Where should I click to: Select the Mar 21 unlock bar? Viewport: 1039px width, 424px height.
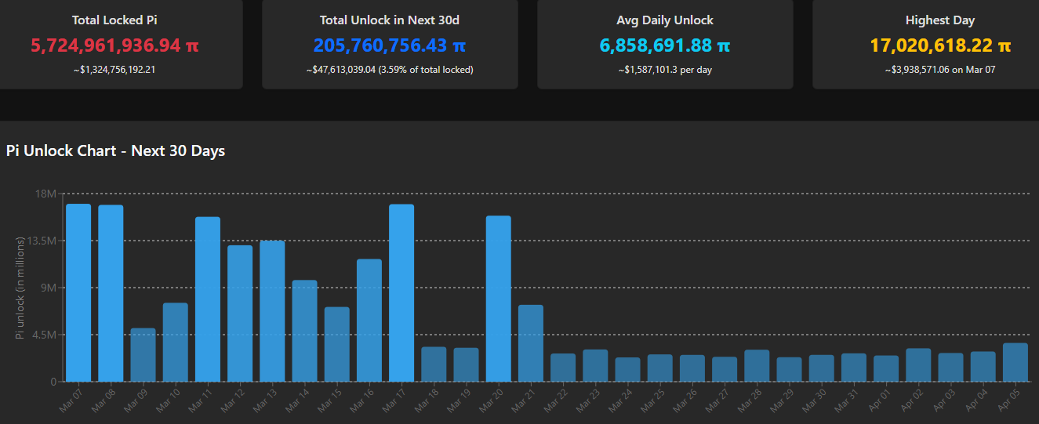(x=531, y=342)
